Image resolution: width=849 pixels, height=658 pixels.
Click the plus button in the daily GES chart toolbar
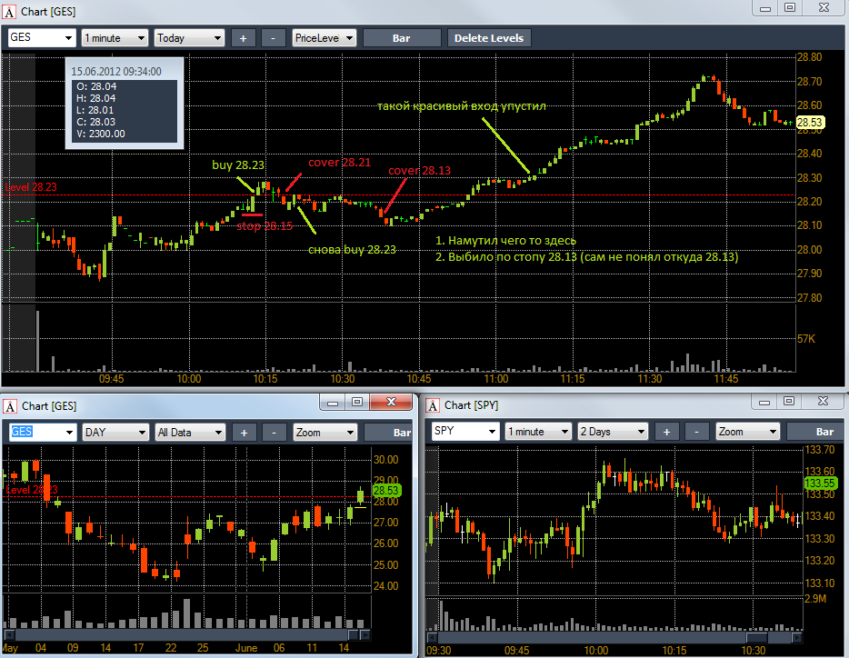click(x=245, y=433)
